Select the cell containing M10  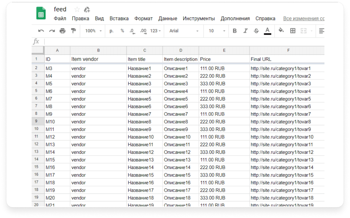coord(57,122)
